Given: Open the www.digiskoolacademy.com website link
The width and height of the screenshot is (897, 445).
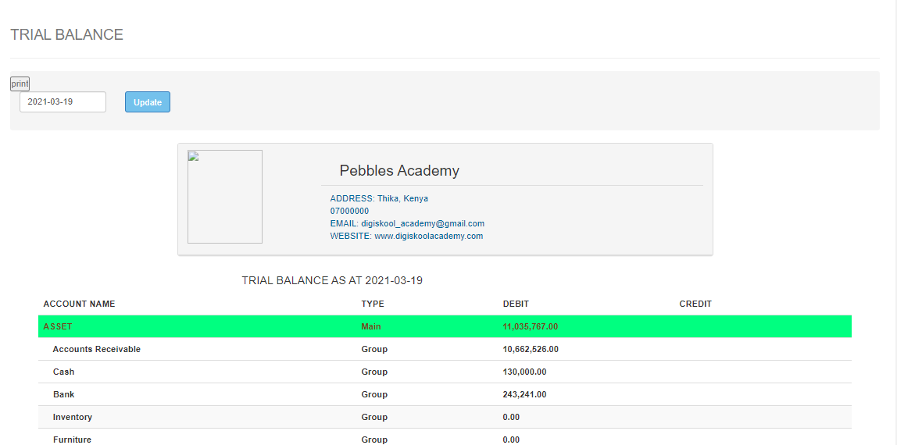Looking at the screenshot, I should click(428, 236).
